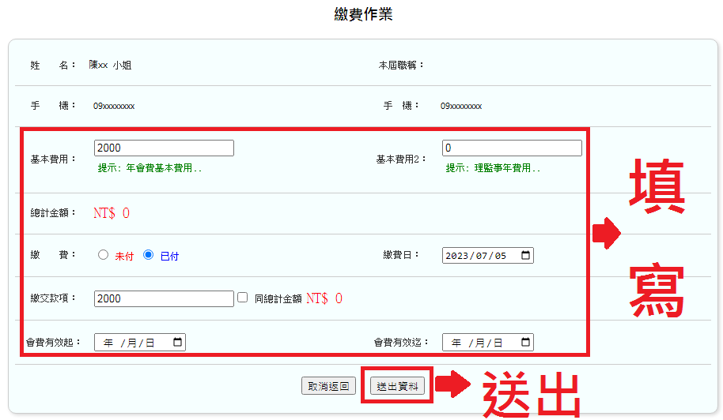Select the 未付 radio button
Viewport: 723px width, 420px height.
tap(103, 255)
